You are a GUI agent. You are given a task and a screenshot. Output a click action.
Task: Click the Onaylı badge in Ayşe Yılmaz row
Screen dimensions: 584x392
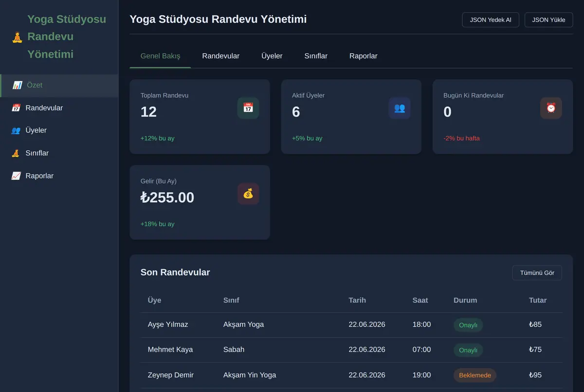tap(468, 325)
